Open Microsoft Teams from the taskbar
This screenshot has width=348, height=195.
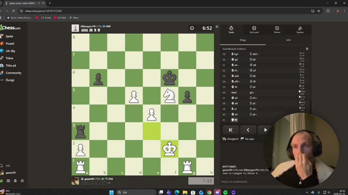169,192
